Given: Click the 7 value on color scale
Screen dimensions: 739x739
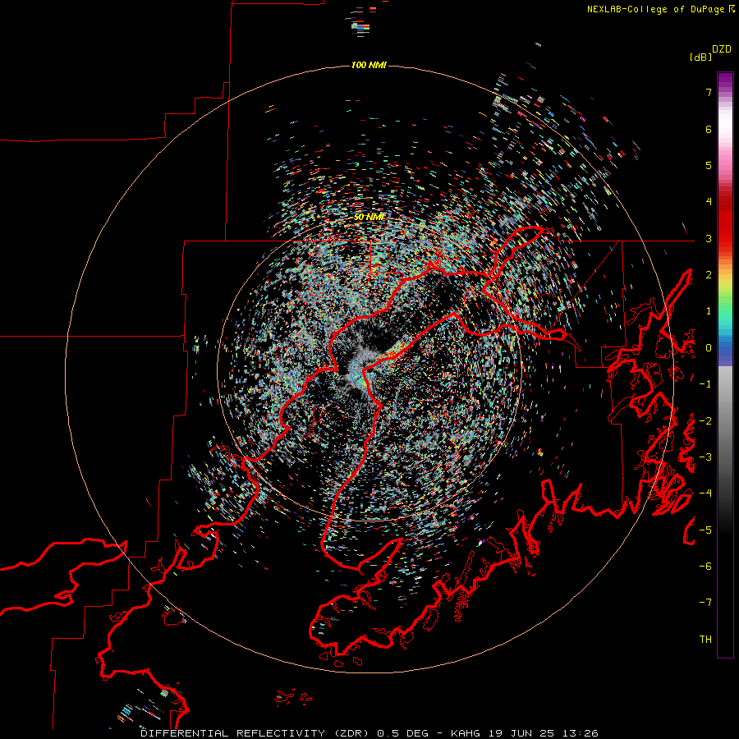Looking at the screenshot, I should pyautogui.click(x=709, y=92).
